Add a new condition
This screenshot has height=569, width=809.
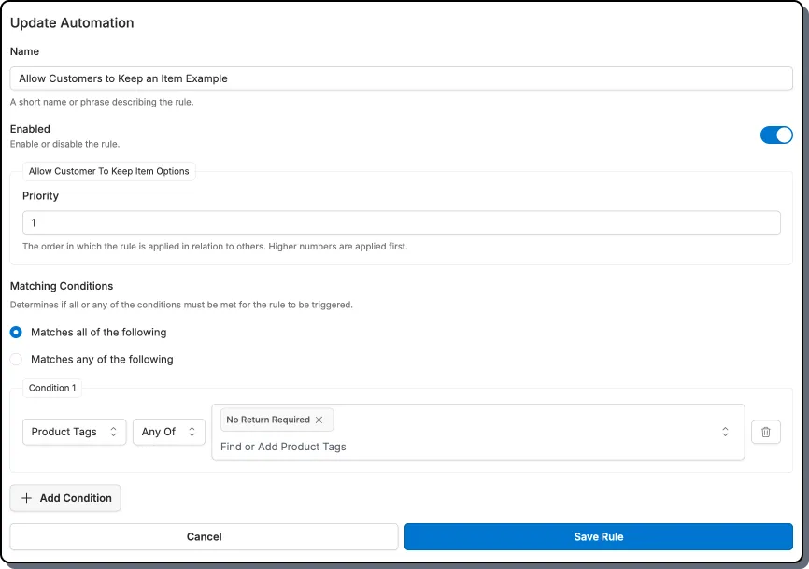(x=64, y=498)
